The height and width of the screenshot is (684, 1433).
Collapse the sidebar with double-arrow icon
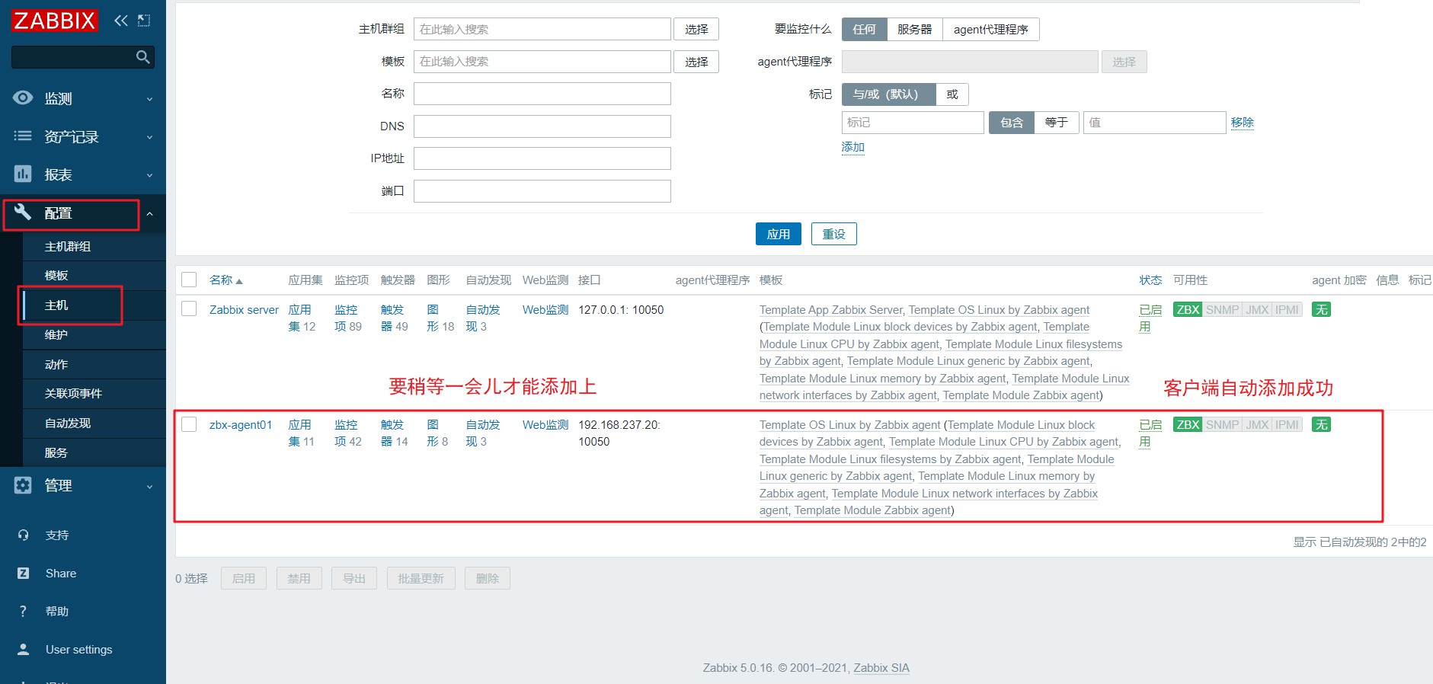click(120, 21)
